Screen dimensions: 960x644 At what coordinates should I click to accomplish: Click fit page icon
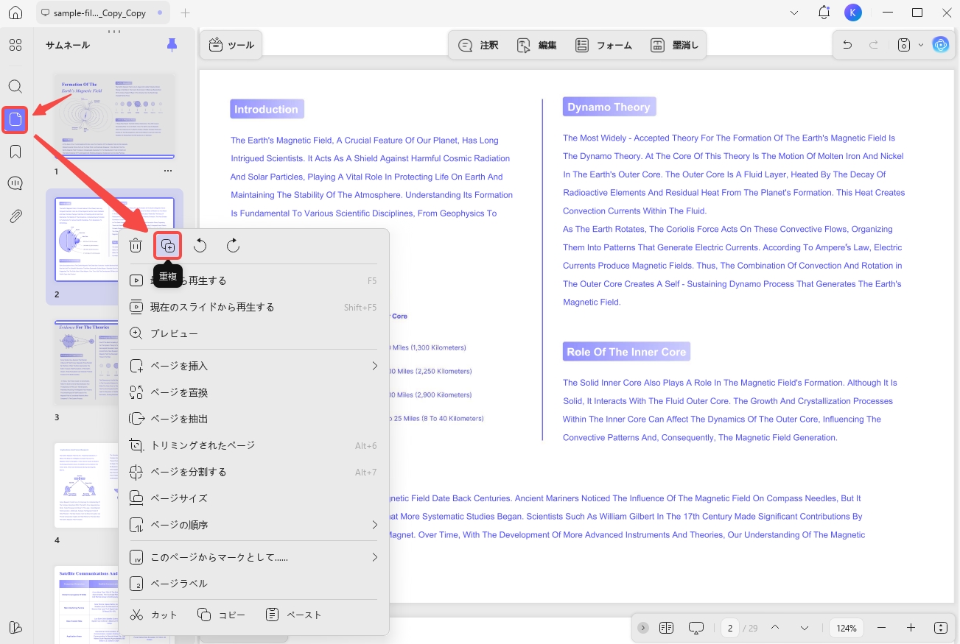(941, 628)
